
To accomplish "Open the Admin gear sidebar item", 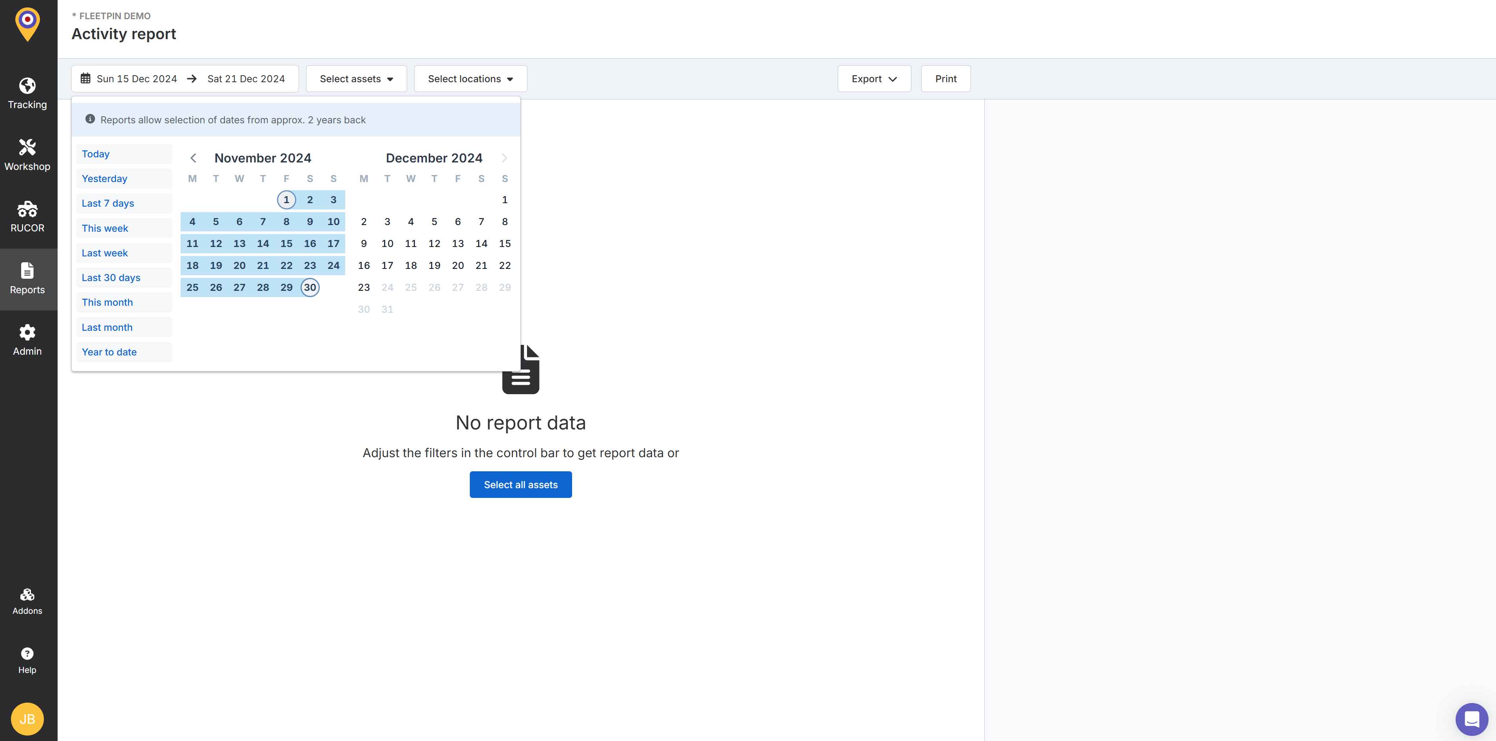I will [x=27, y=340].
